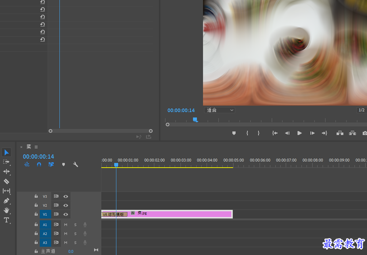The image size is (367, 255).
Task: Toggle insert sequences as nests icon
Action: click(x=27, y=164)
